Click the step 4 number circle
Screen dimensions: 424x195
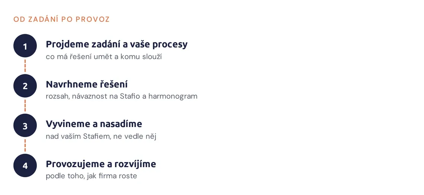pyautogui.click(x=25, y=166)
